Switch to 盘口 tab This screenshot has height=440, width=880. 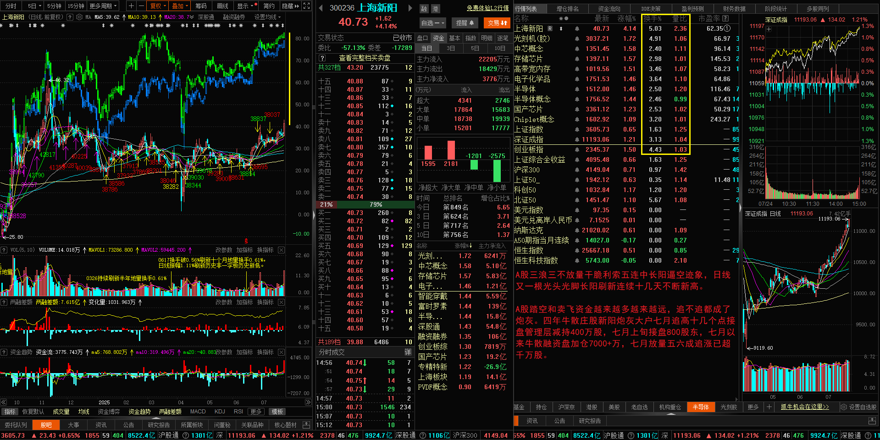[x=422, y=38]
